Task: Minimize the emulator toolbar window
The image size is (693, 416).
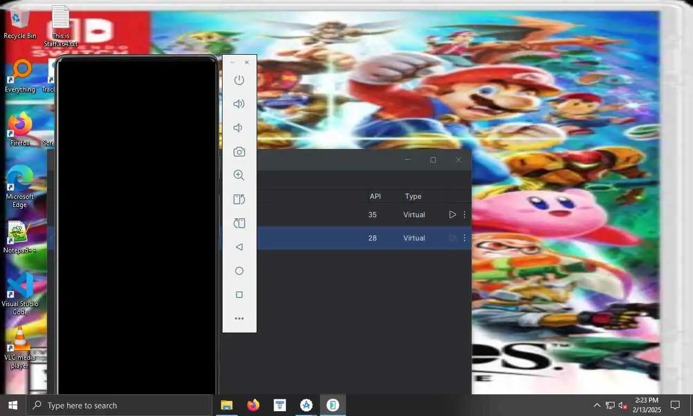Action: (x=232, y=62)
